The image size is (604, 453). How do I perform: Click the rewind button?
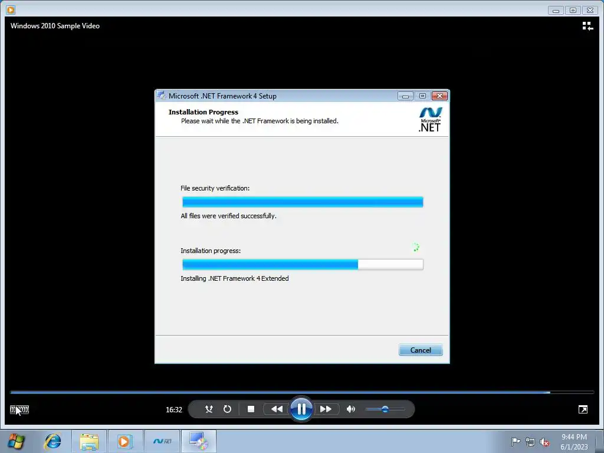(x=277, y=409)
